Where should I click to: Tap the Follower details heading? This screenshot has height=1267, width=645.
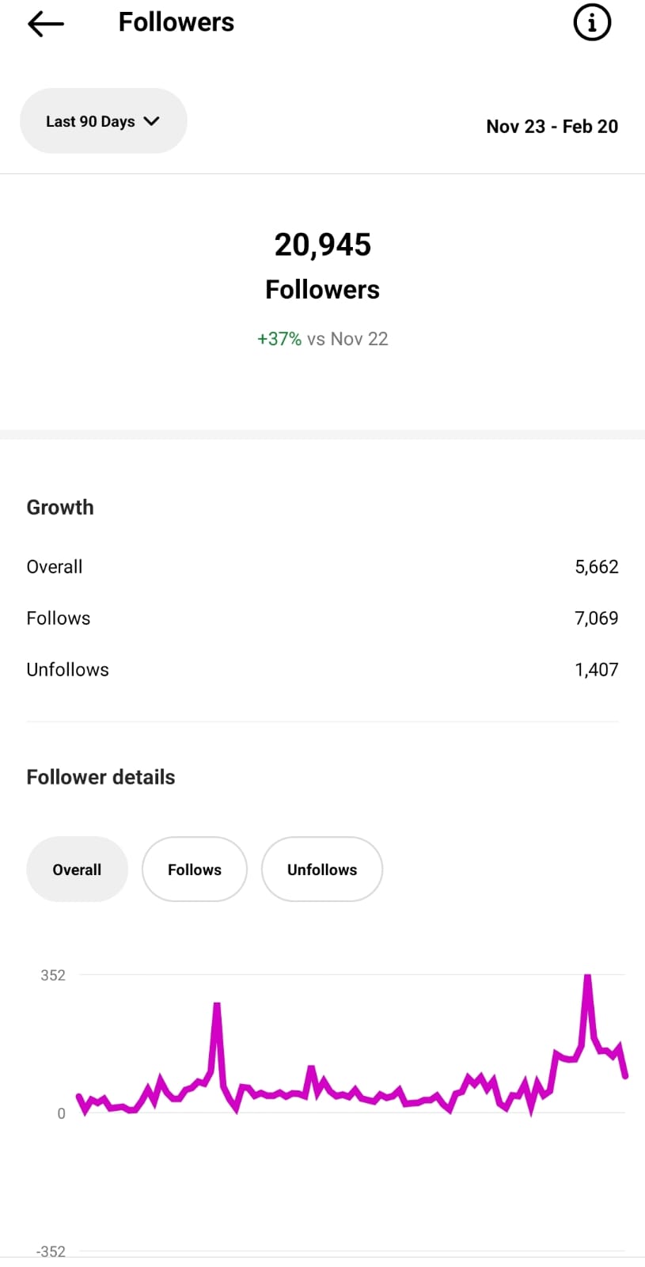click(101, 777)
